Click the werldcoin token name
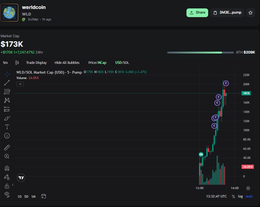The image size is (260, 207). [x=34, y=7]
